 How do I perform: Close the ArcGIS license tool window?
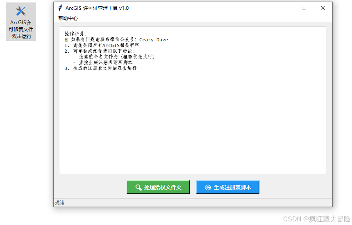tap(323, 8)
